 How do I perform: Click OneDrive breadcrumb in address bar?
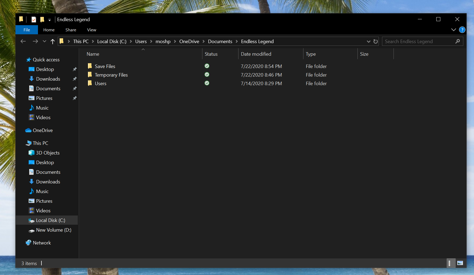189,41
